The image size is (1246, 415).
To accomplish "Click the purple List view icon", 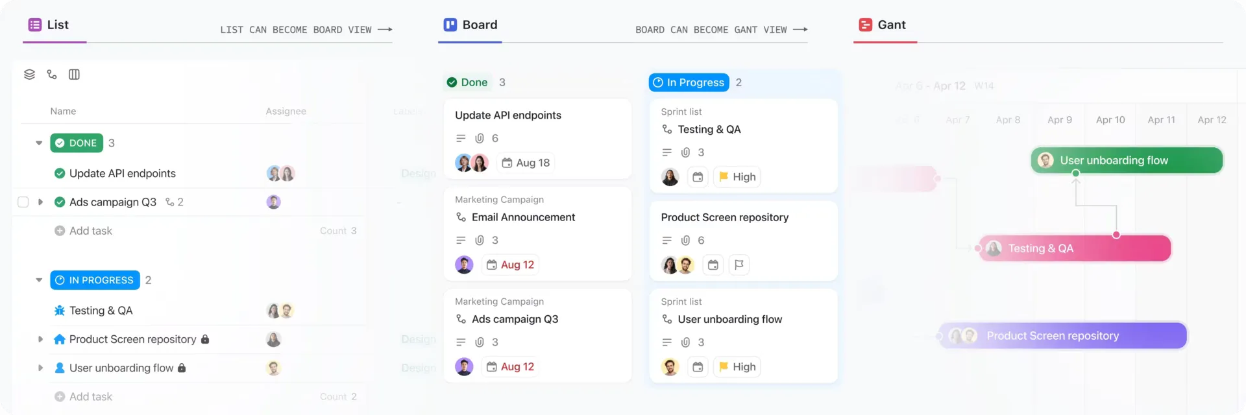I will tap(35, 25).
